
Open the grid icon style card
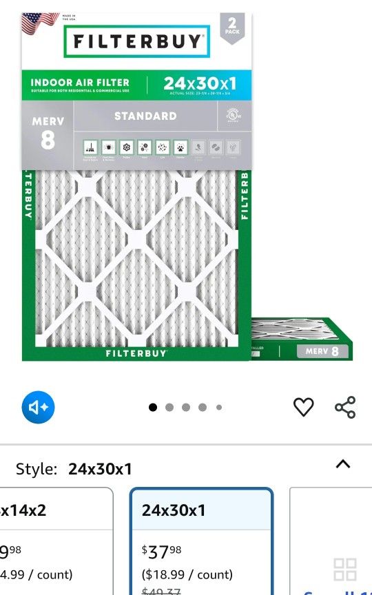coord(331,541)
